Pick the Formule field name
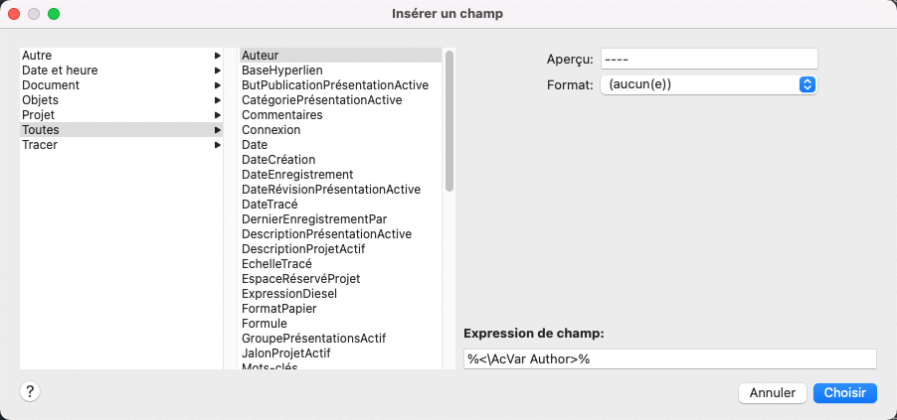Screen dimensions: 897x420 [265, 324]
